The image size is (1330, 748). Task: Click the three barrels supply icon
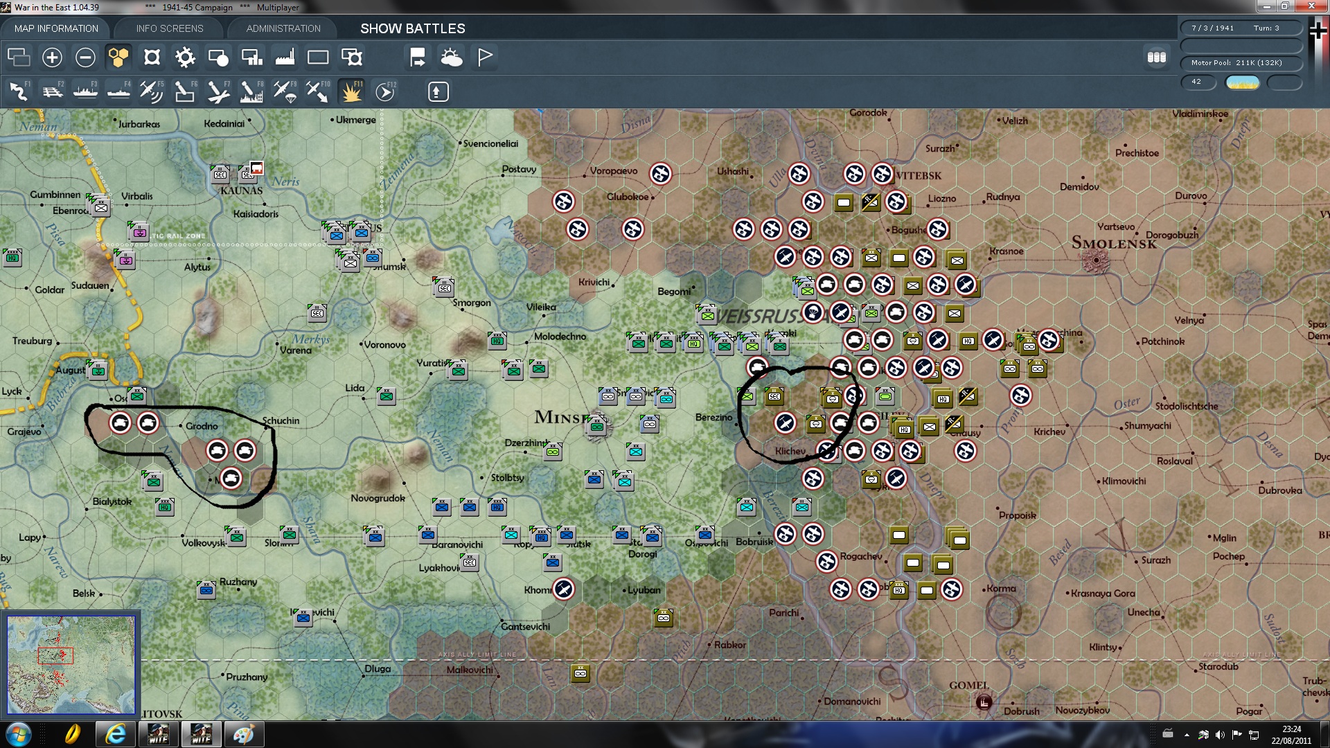click(x=1157, y=57)
